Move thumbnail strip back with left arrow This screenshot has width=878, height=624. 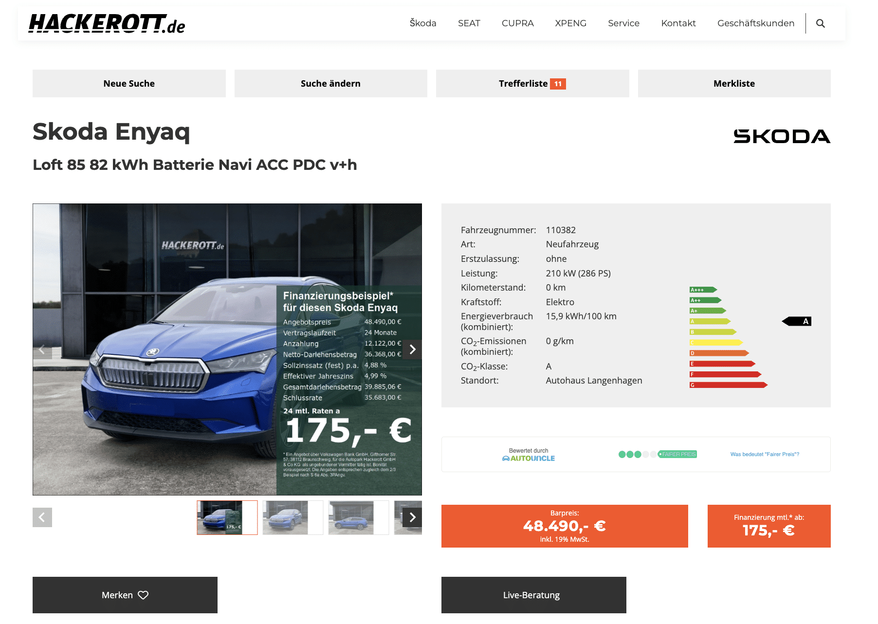click(42, 517)
